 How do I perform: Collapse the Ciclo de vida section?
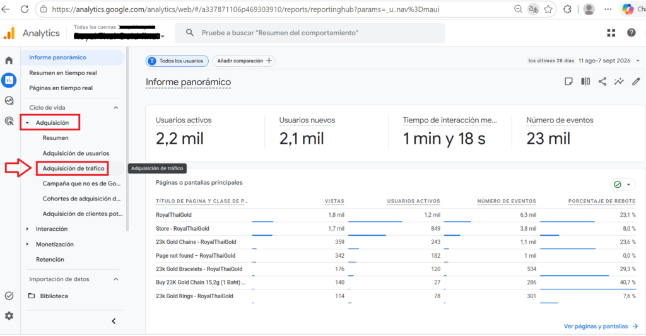[x=116, y=107]
